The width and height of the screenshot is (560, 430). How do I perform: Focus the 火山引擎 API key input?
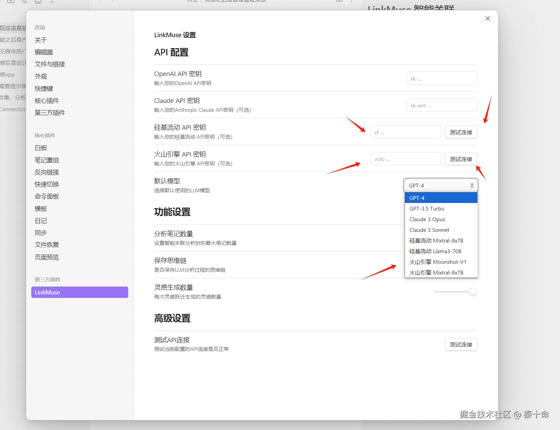click(406, 159)
